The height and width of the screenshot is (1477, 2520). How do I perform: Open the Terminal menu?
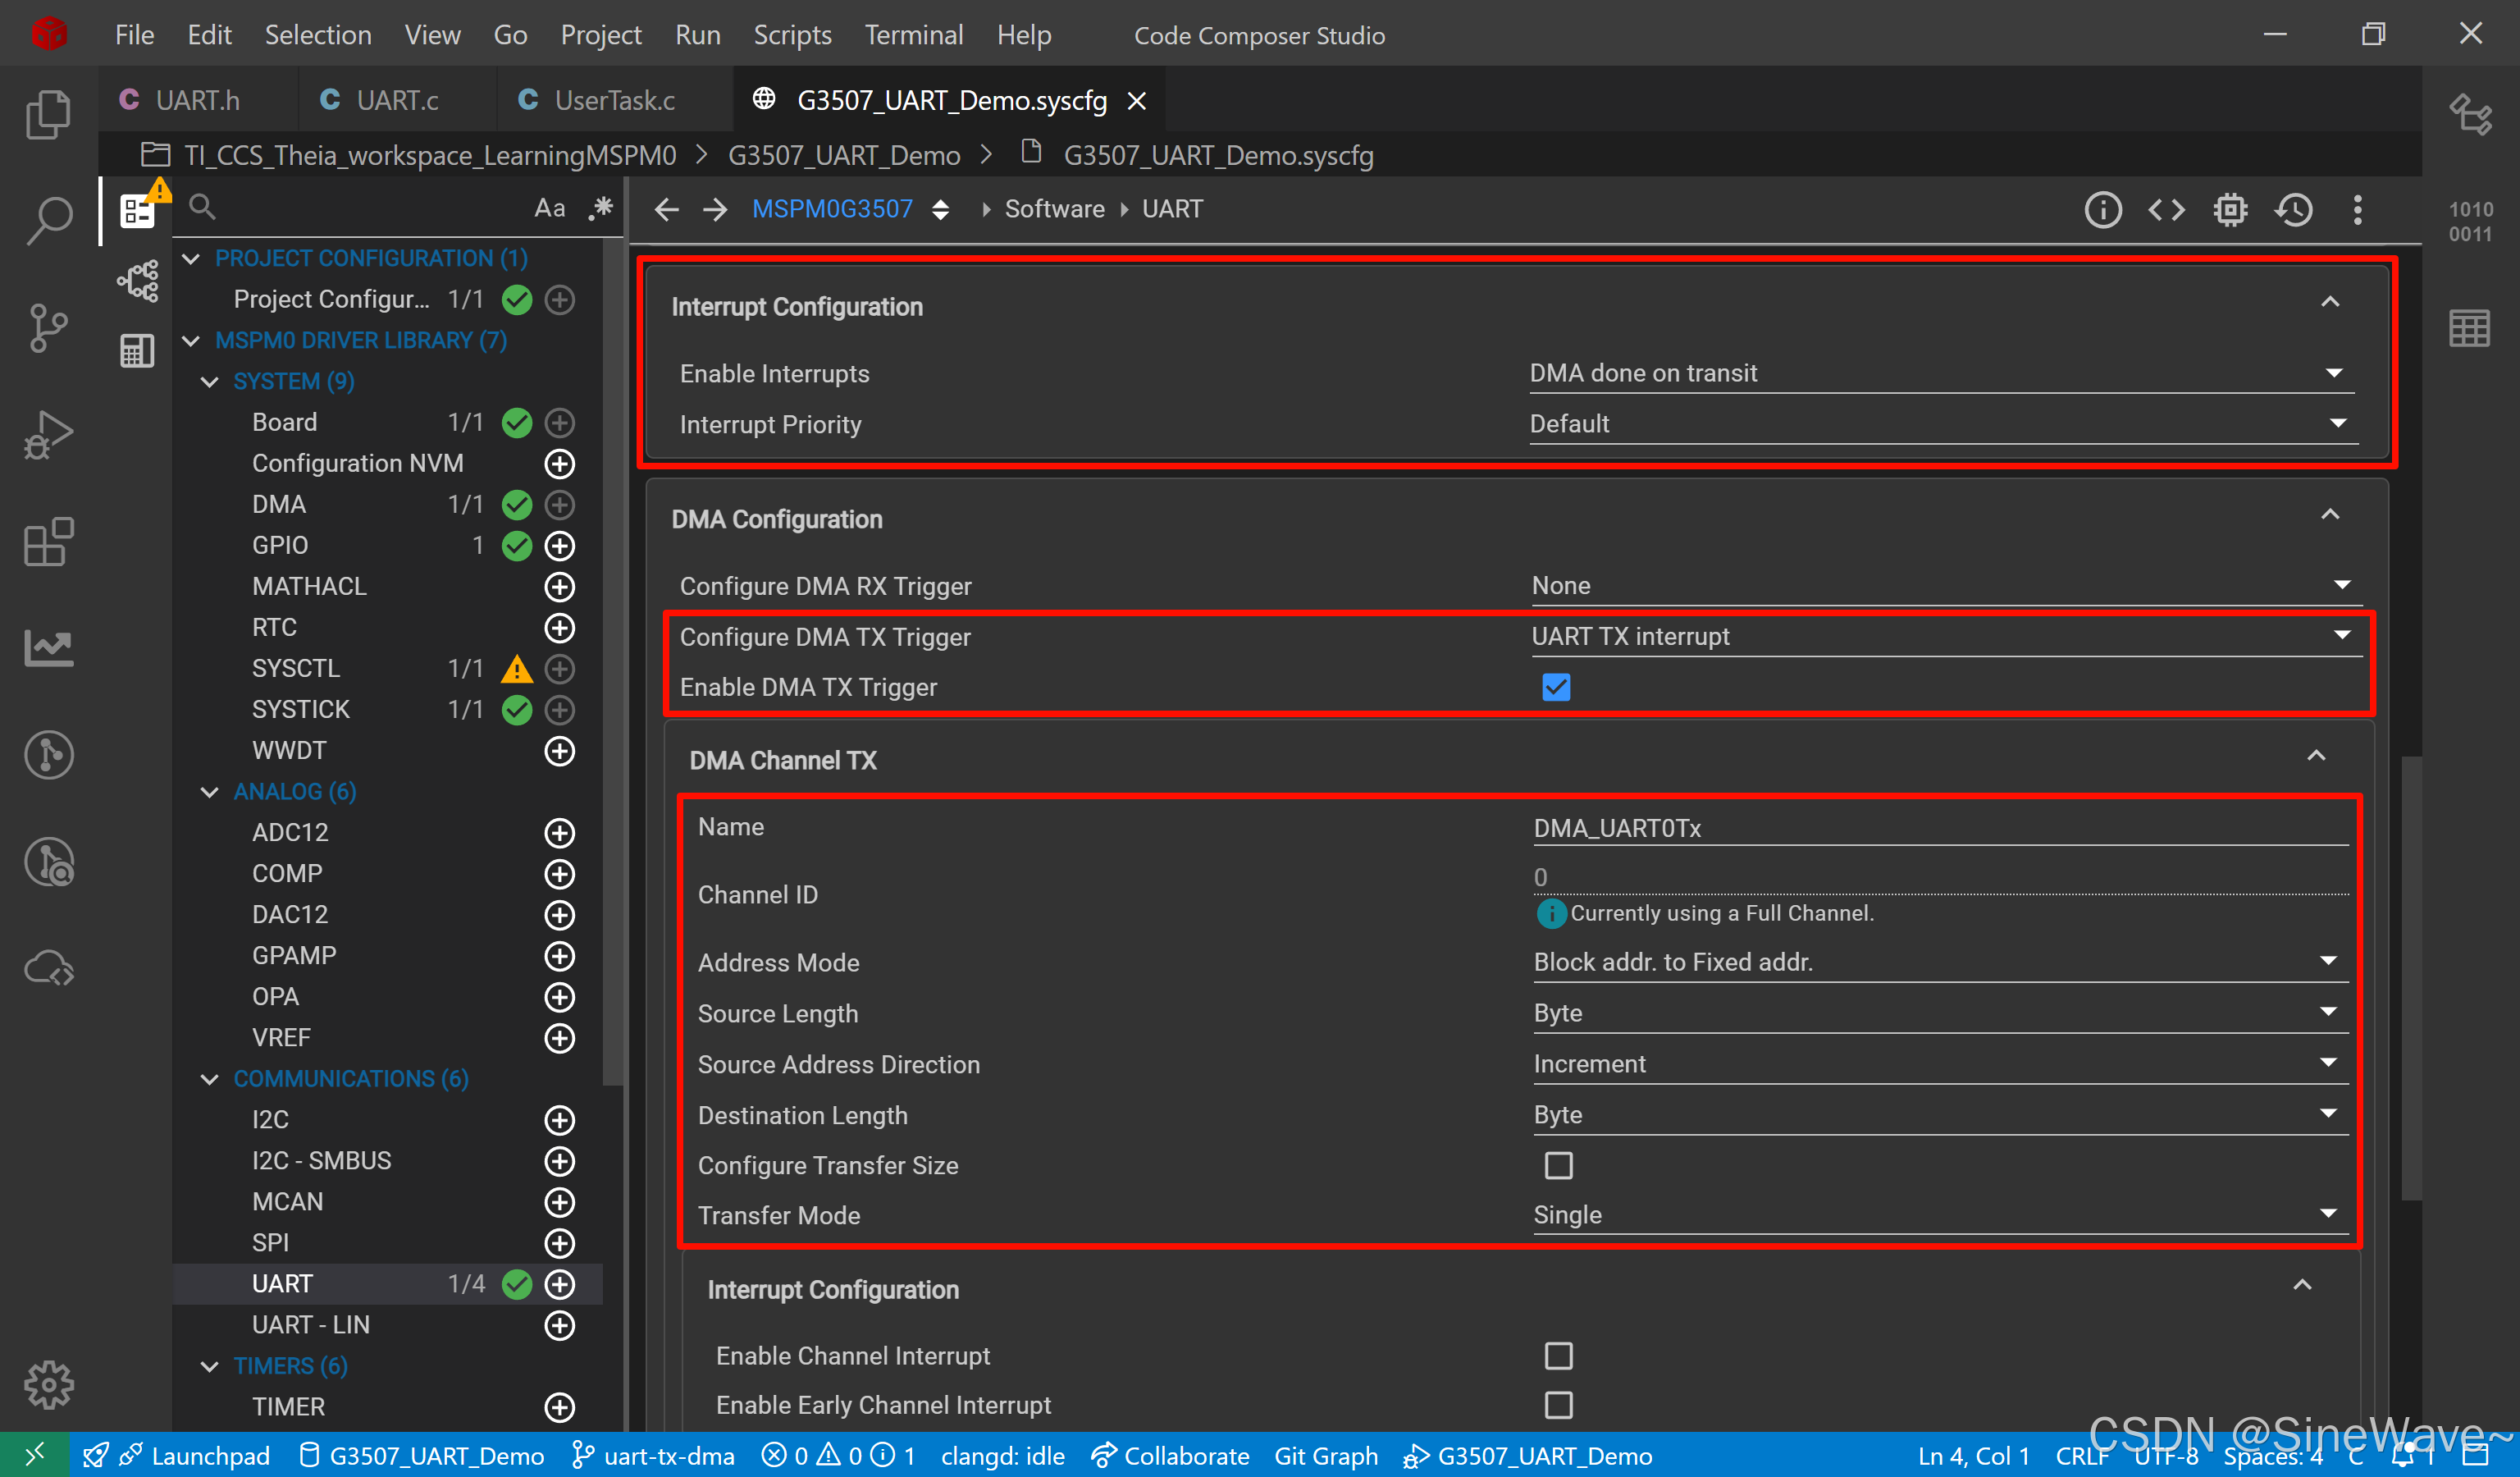(x=914, y=35)
